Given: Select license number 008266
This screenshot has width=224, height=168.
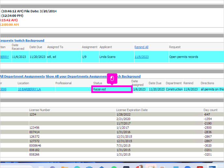Looking at the screenshot, I should click(34, 154).
